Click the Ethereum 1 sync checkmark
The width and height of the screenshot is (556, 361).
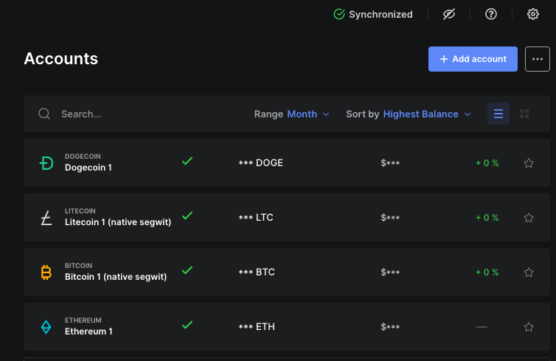tap(187, 325)
